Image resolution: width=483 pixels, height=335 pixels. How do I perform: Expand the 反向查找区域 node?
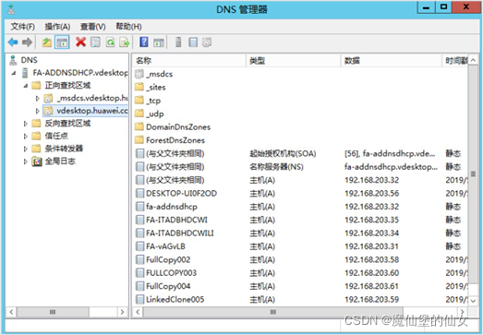click(26, 124)
